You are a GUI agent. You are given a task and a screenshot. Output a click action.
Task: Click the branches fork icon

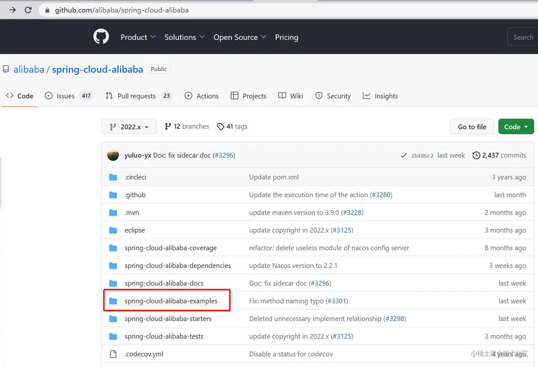click(x=168, y=126)
